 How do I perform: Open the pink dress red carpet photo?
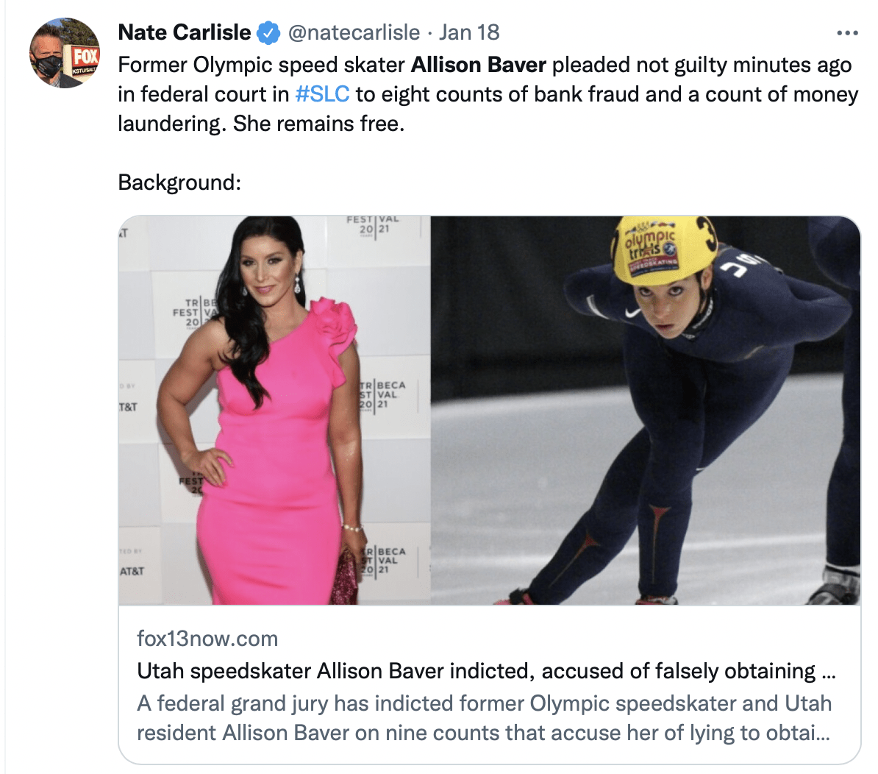click(274, 410)
